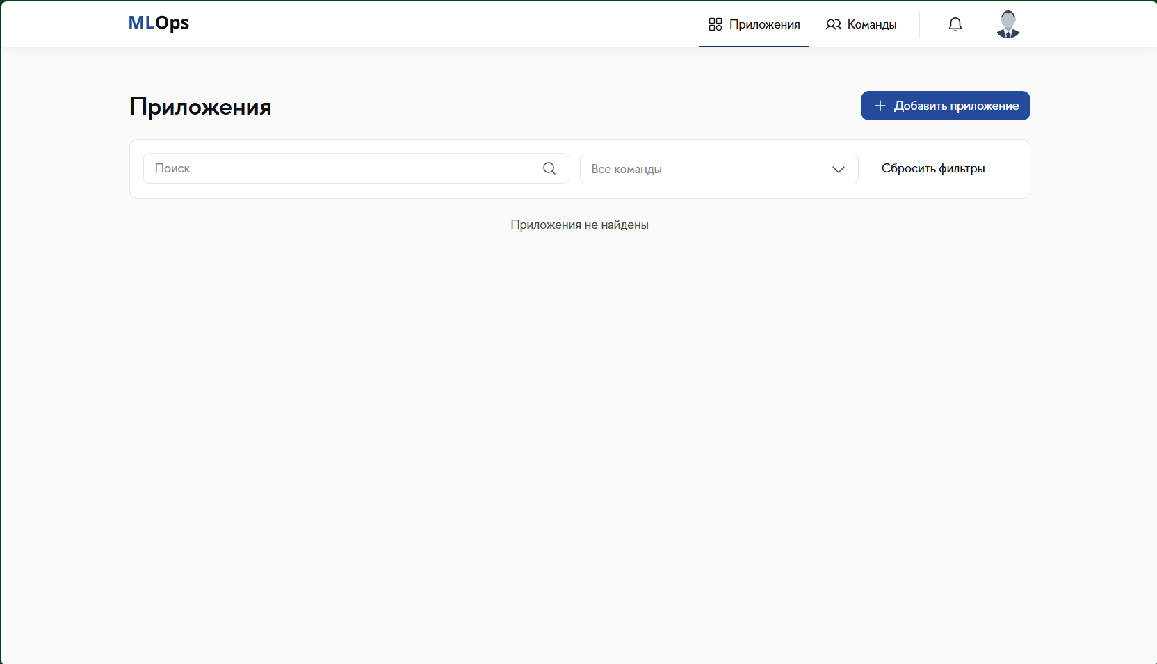Click the grid icon beside Приложения
The image size is (1157, 664).
point(715,24)
